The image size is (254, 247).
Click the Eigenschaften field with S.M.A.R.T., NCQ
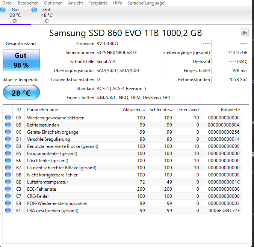[x=172, y=98]
